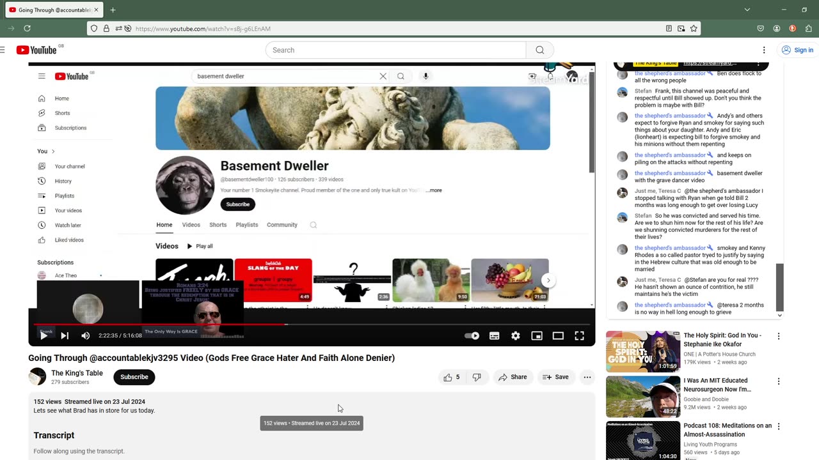Click description text Lets see what Brad has
Viewport: 819px width, 460px height.
tap(94, 410)
